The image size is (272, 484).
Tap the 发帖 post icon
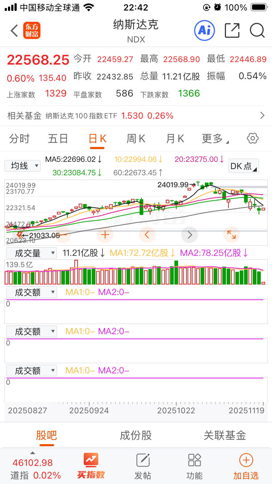pyautogui.click(x=143, y=466)
